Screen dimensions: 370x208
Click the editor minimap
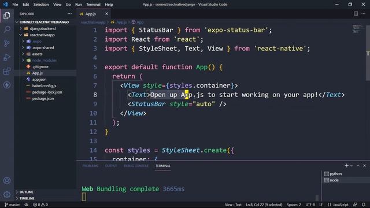point(358,29)
